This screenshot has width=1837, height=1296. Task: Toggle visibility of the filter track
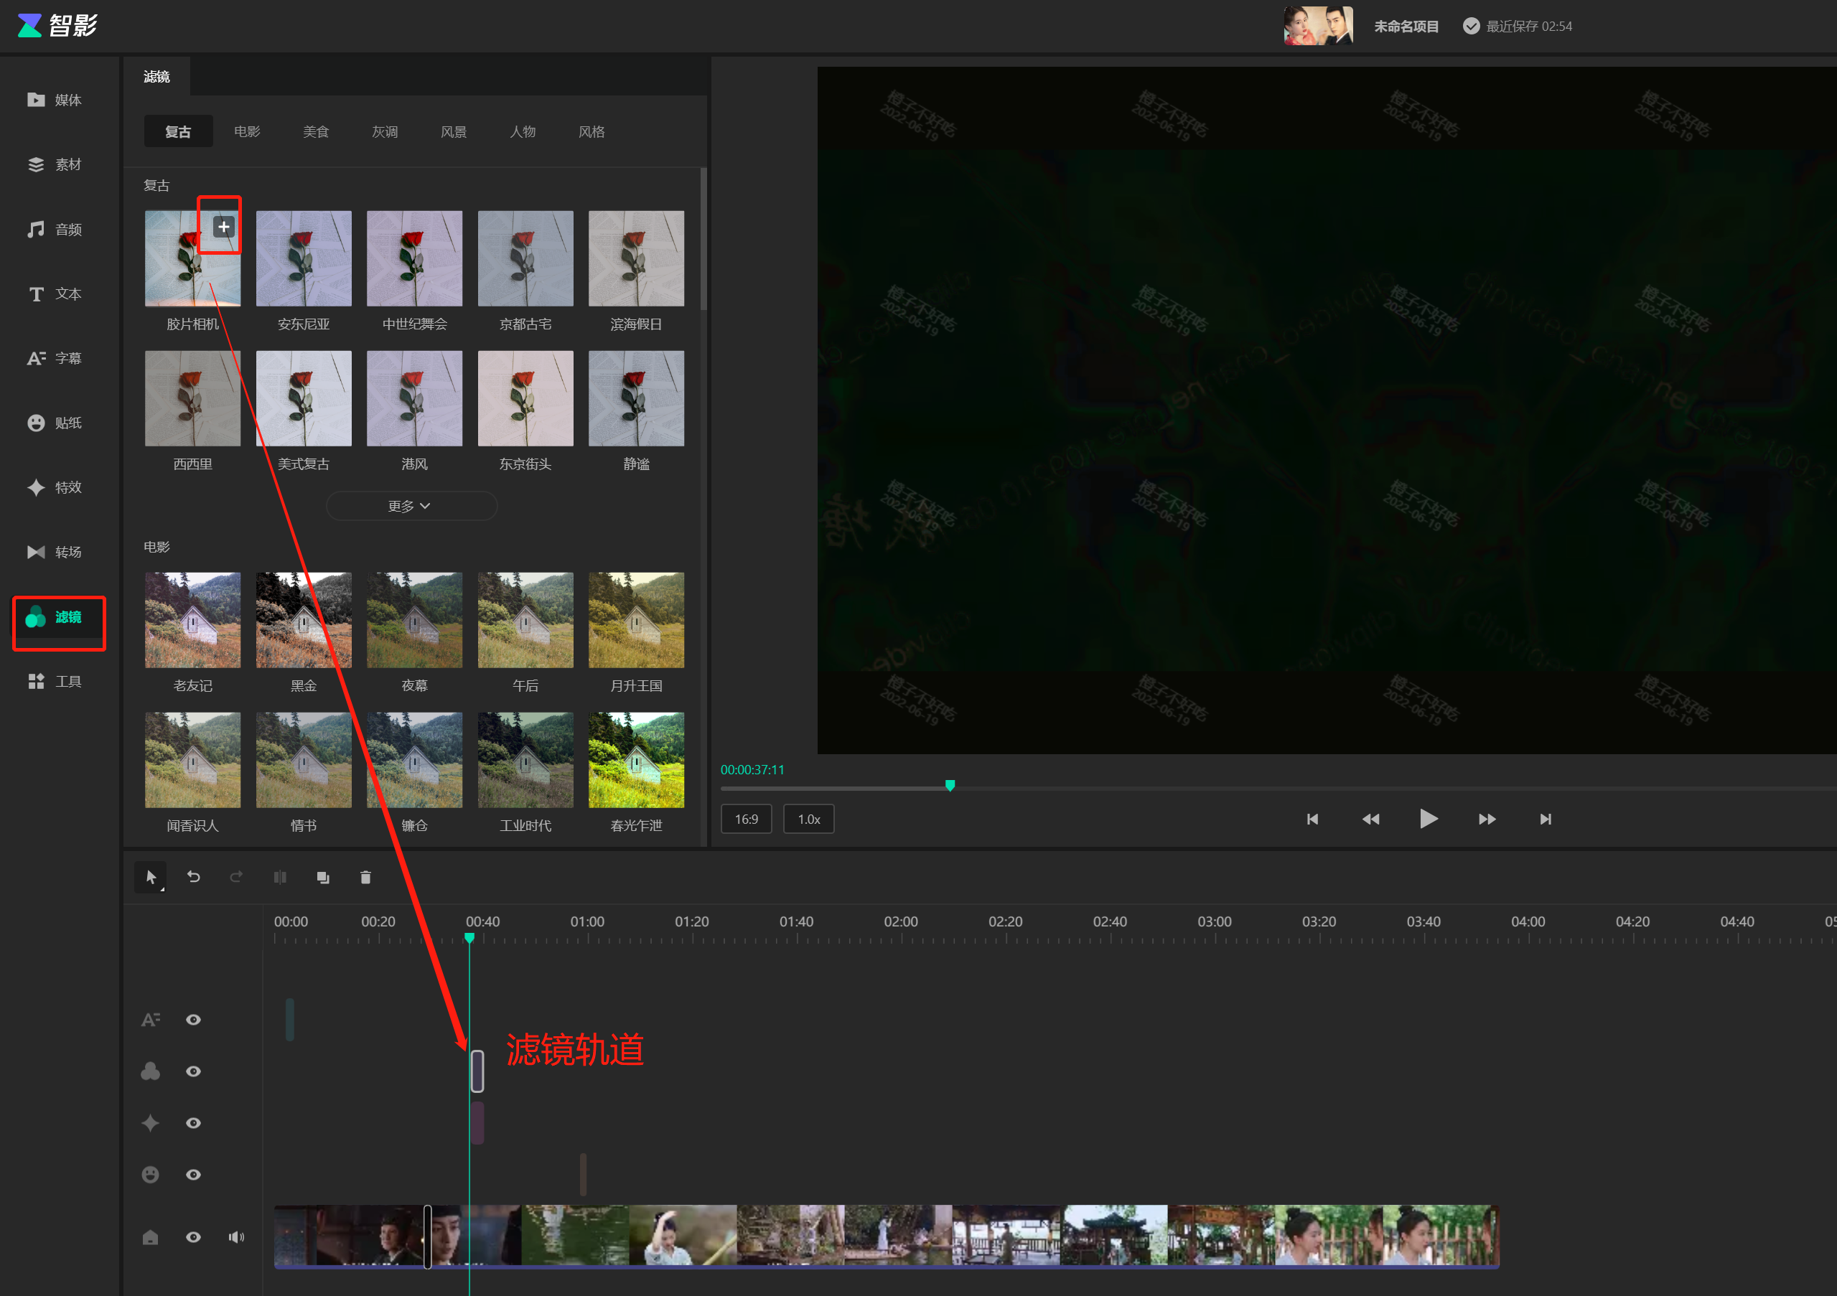pos(193,1071)
